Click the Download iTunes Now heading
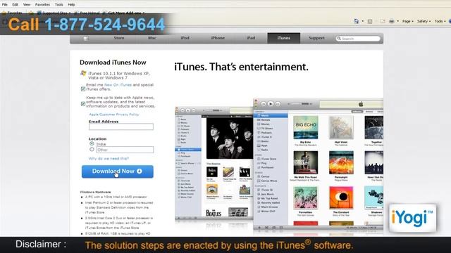Screen dimensions: 451x253 coord(113,63)
